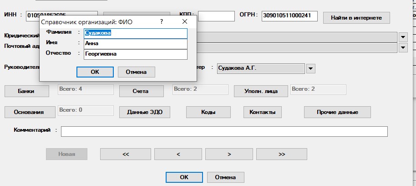Click the Комментарий text field
The image size is (416, 186).
tap(224, 131)
